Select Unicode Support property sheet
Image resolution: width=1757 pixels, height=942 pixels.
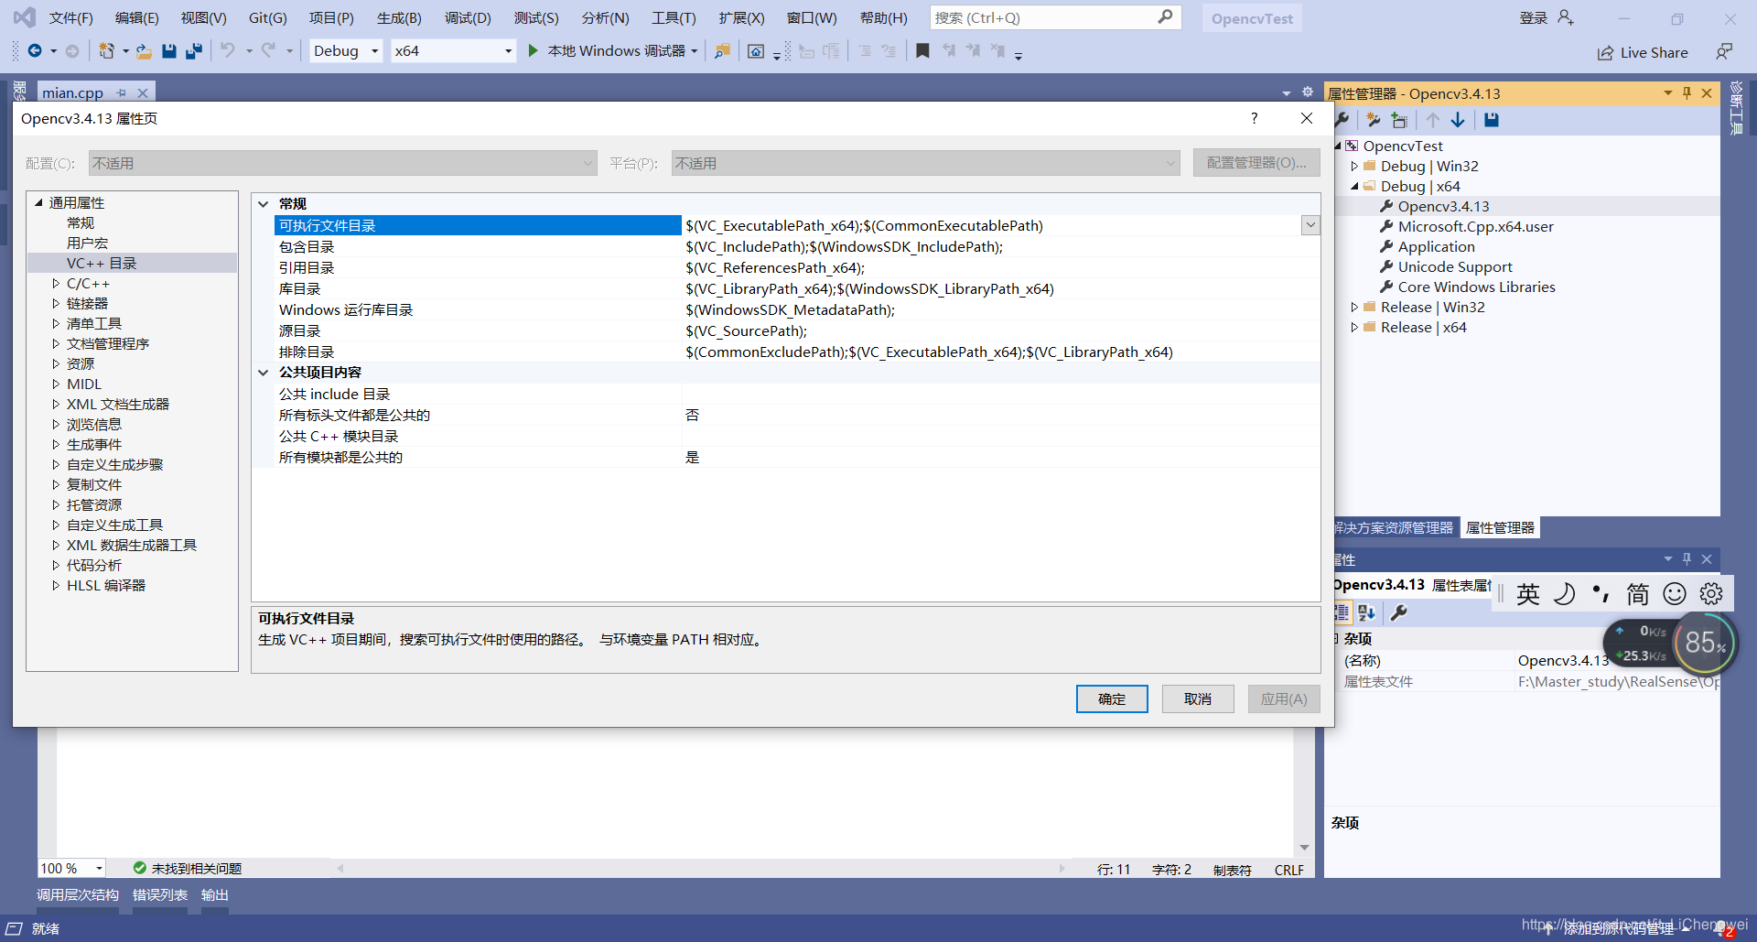click(1455, 266)
